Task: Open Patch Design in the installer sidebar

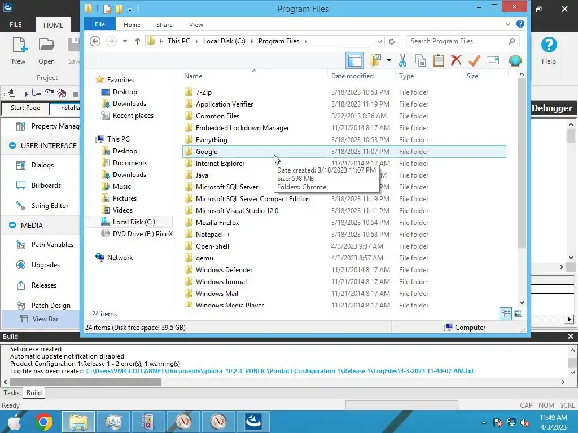Action: point(43,306)
